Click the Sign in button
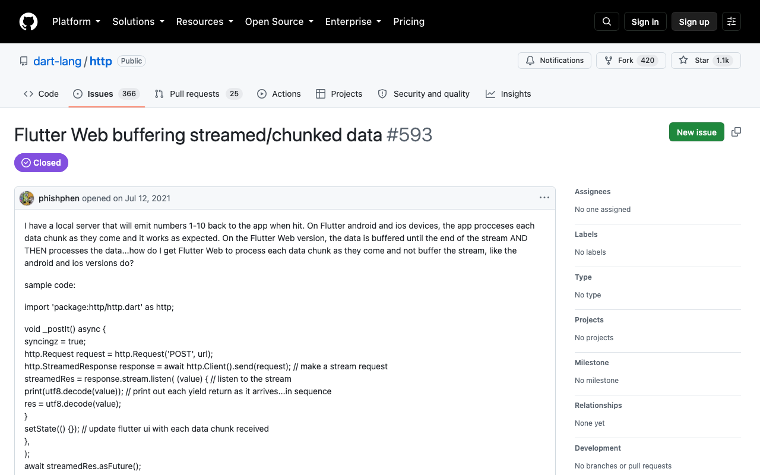 coord(645,21)
